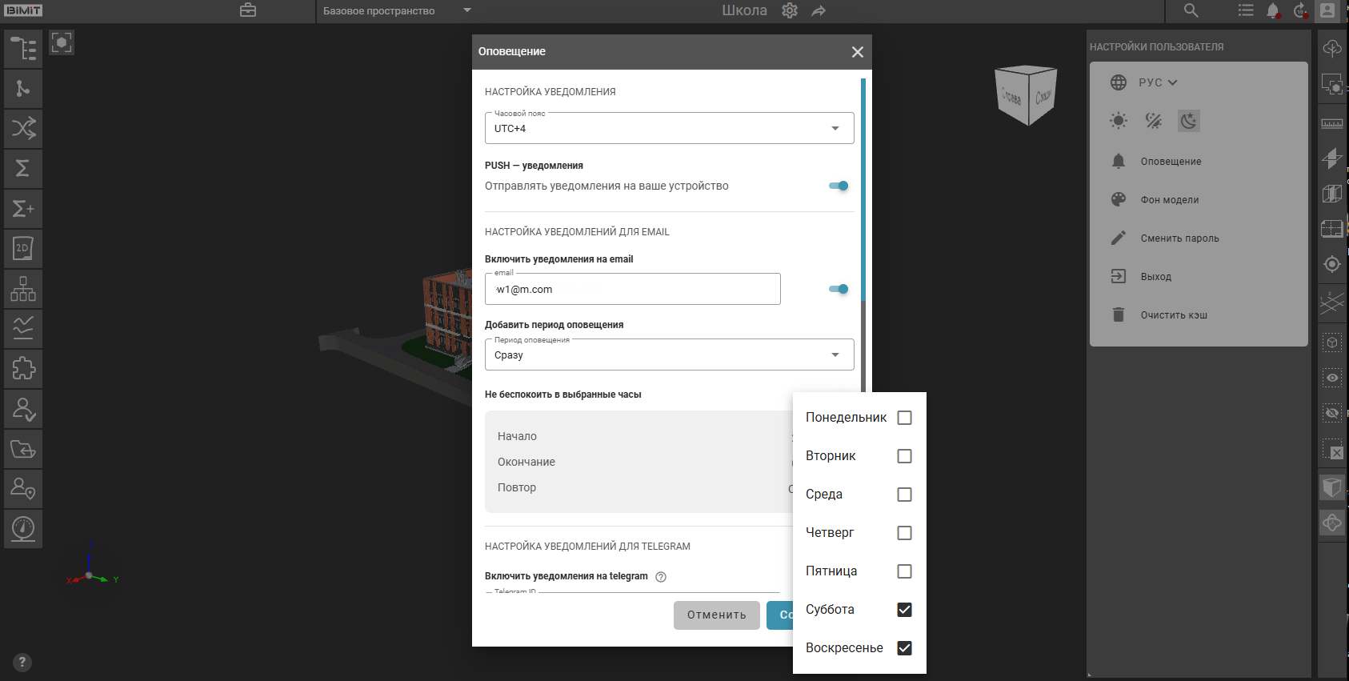The width and height of the screenshot is (1349, 681).
Task: Click the telegram notifications help icon
Action: 661,577
